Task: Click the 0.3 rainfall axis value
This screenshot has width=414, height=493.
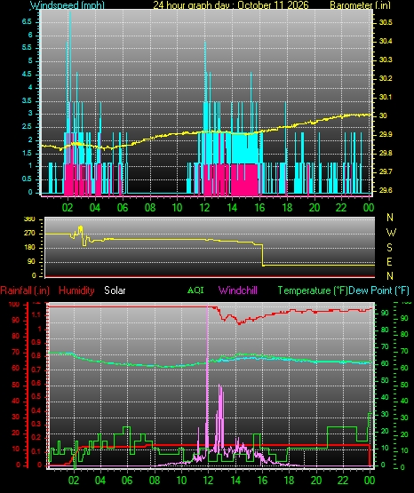Action: click(36, 424)
